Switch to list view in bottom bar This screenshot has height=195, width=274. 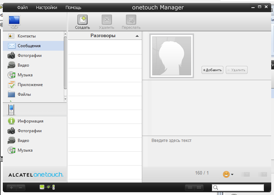(x=190, y=188)
